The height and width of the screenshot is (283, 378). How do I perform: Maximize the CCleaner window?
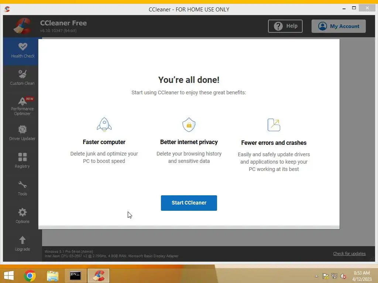pyautogui.click(x=354, y=8)
